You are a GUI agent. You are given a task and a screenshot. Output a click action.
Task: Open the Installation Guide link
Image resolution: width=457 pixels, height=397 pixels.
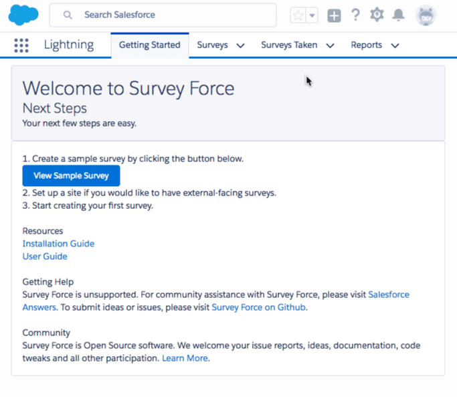pyautogui.click(x=58, y=244)
